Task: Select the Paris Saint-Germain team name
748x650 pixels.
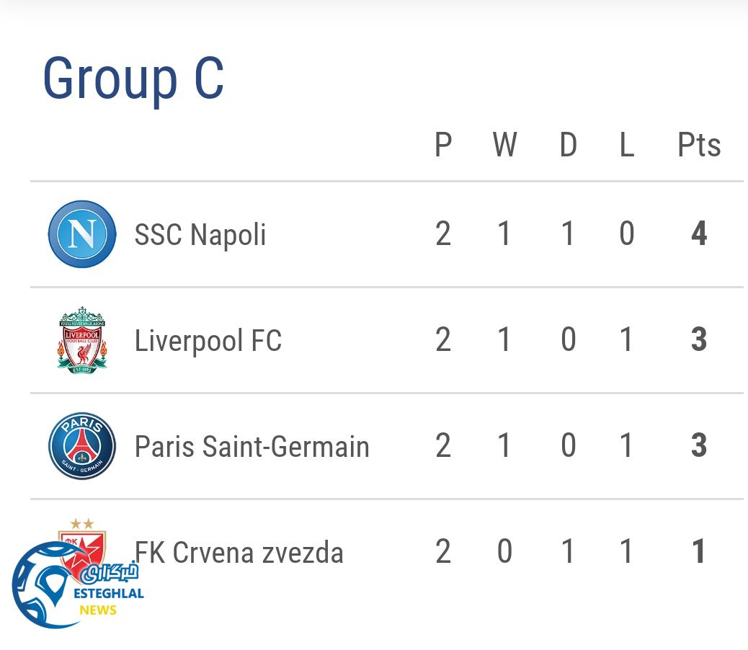Action: (x=251, y=447)
